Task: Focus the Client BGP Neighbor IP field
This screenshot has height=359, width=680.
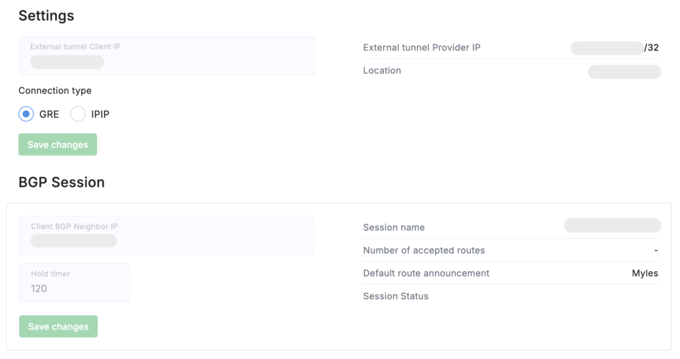Action: (x=167, y=235)
